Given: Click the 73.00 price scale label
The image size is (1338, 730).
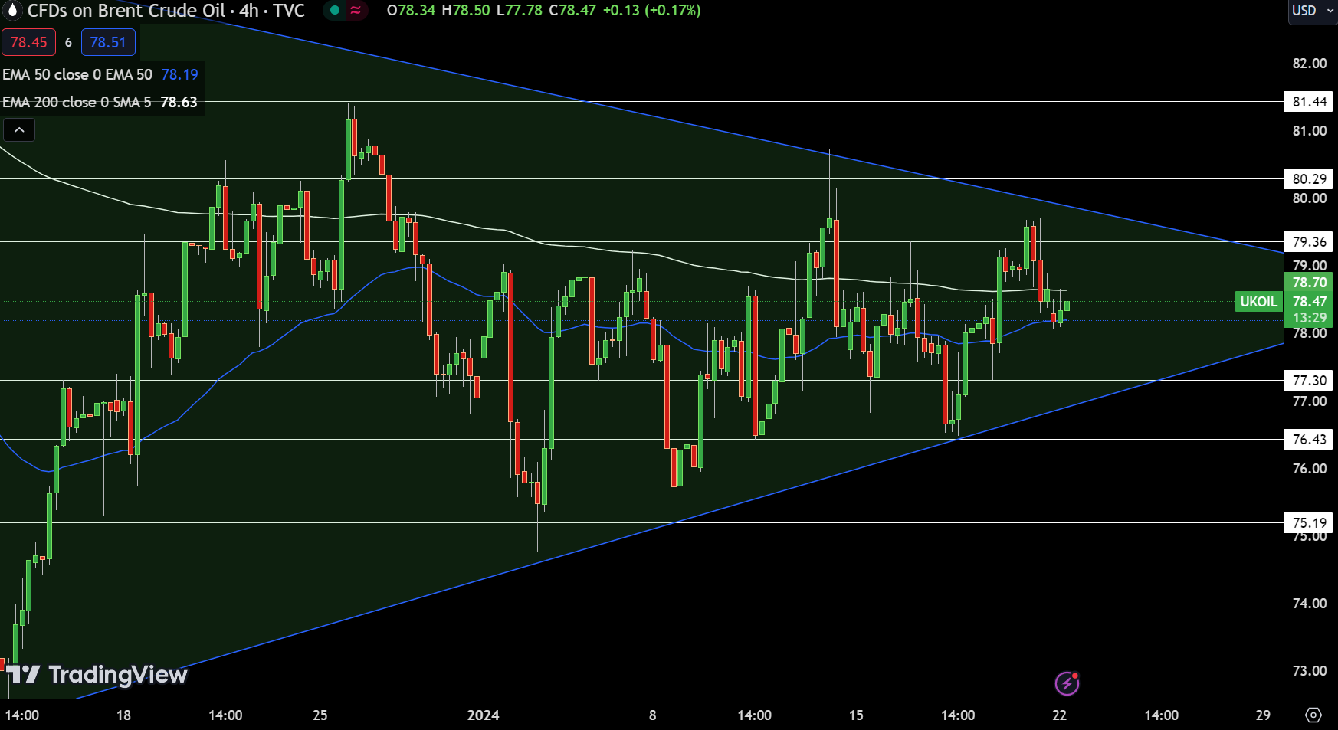Looking at the screenshot, I should (1310, 671).
